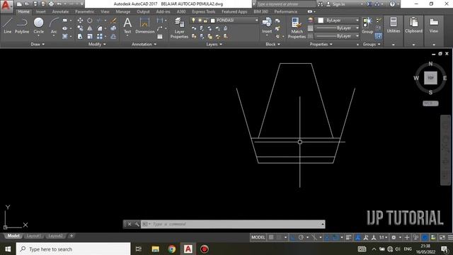Click the Erase tool icon
Image resolution: width=453 pixels, height=255 pixels.
[113, 21]
